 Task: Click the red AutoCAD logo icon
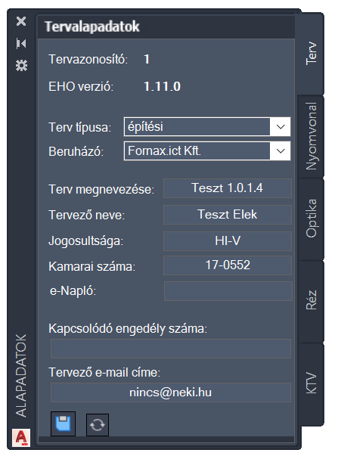[x=21, y=437]
